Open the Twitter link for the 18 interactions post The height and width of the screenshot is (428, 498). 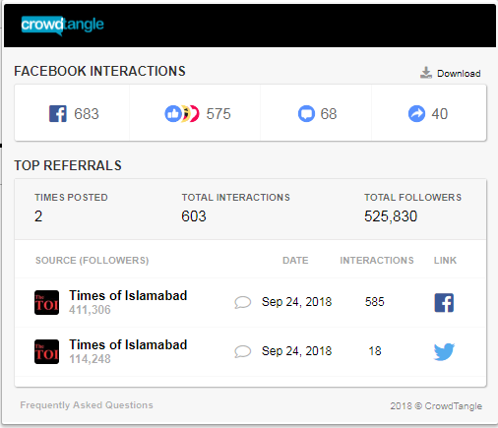444,351
